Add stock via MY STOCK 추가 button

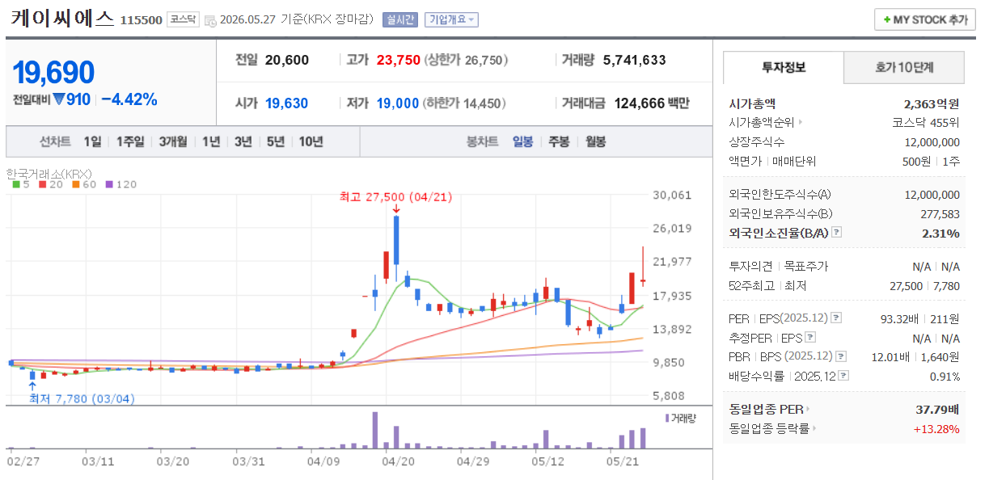point(924,19)
